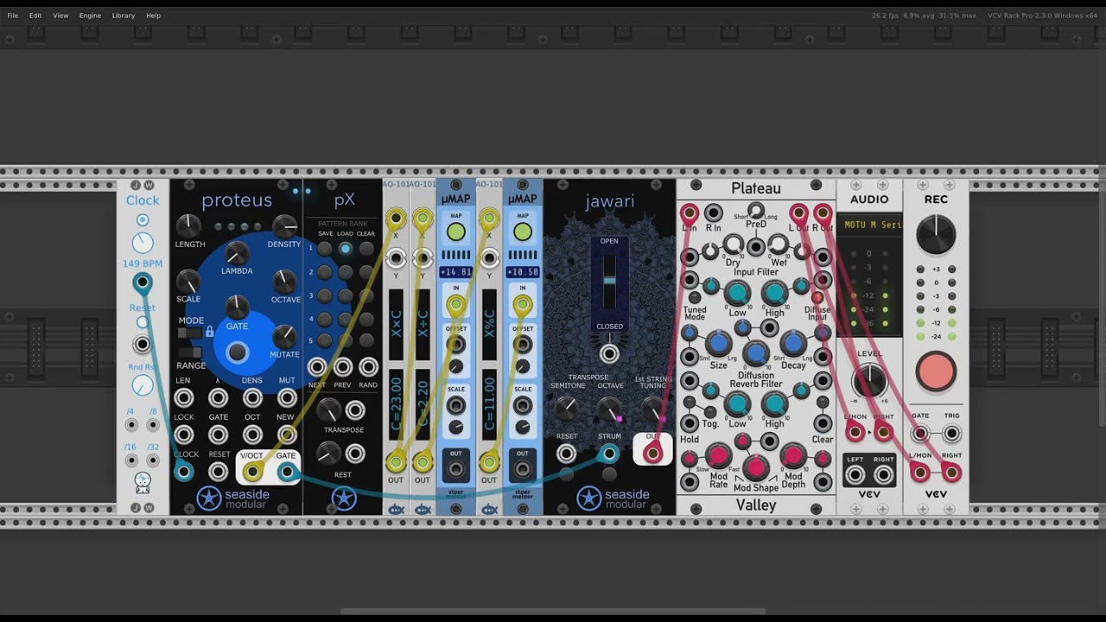Toggle MAP button on µMAP showing +10.58

523,232
